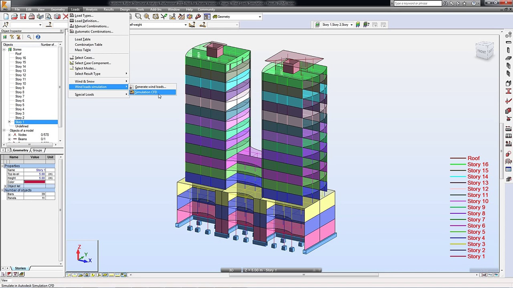
Task: Click the wrench tools icon in toolbar
Action: (198, 17)
